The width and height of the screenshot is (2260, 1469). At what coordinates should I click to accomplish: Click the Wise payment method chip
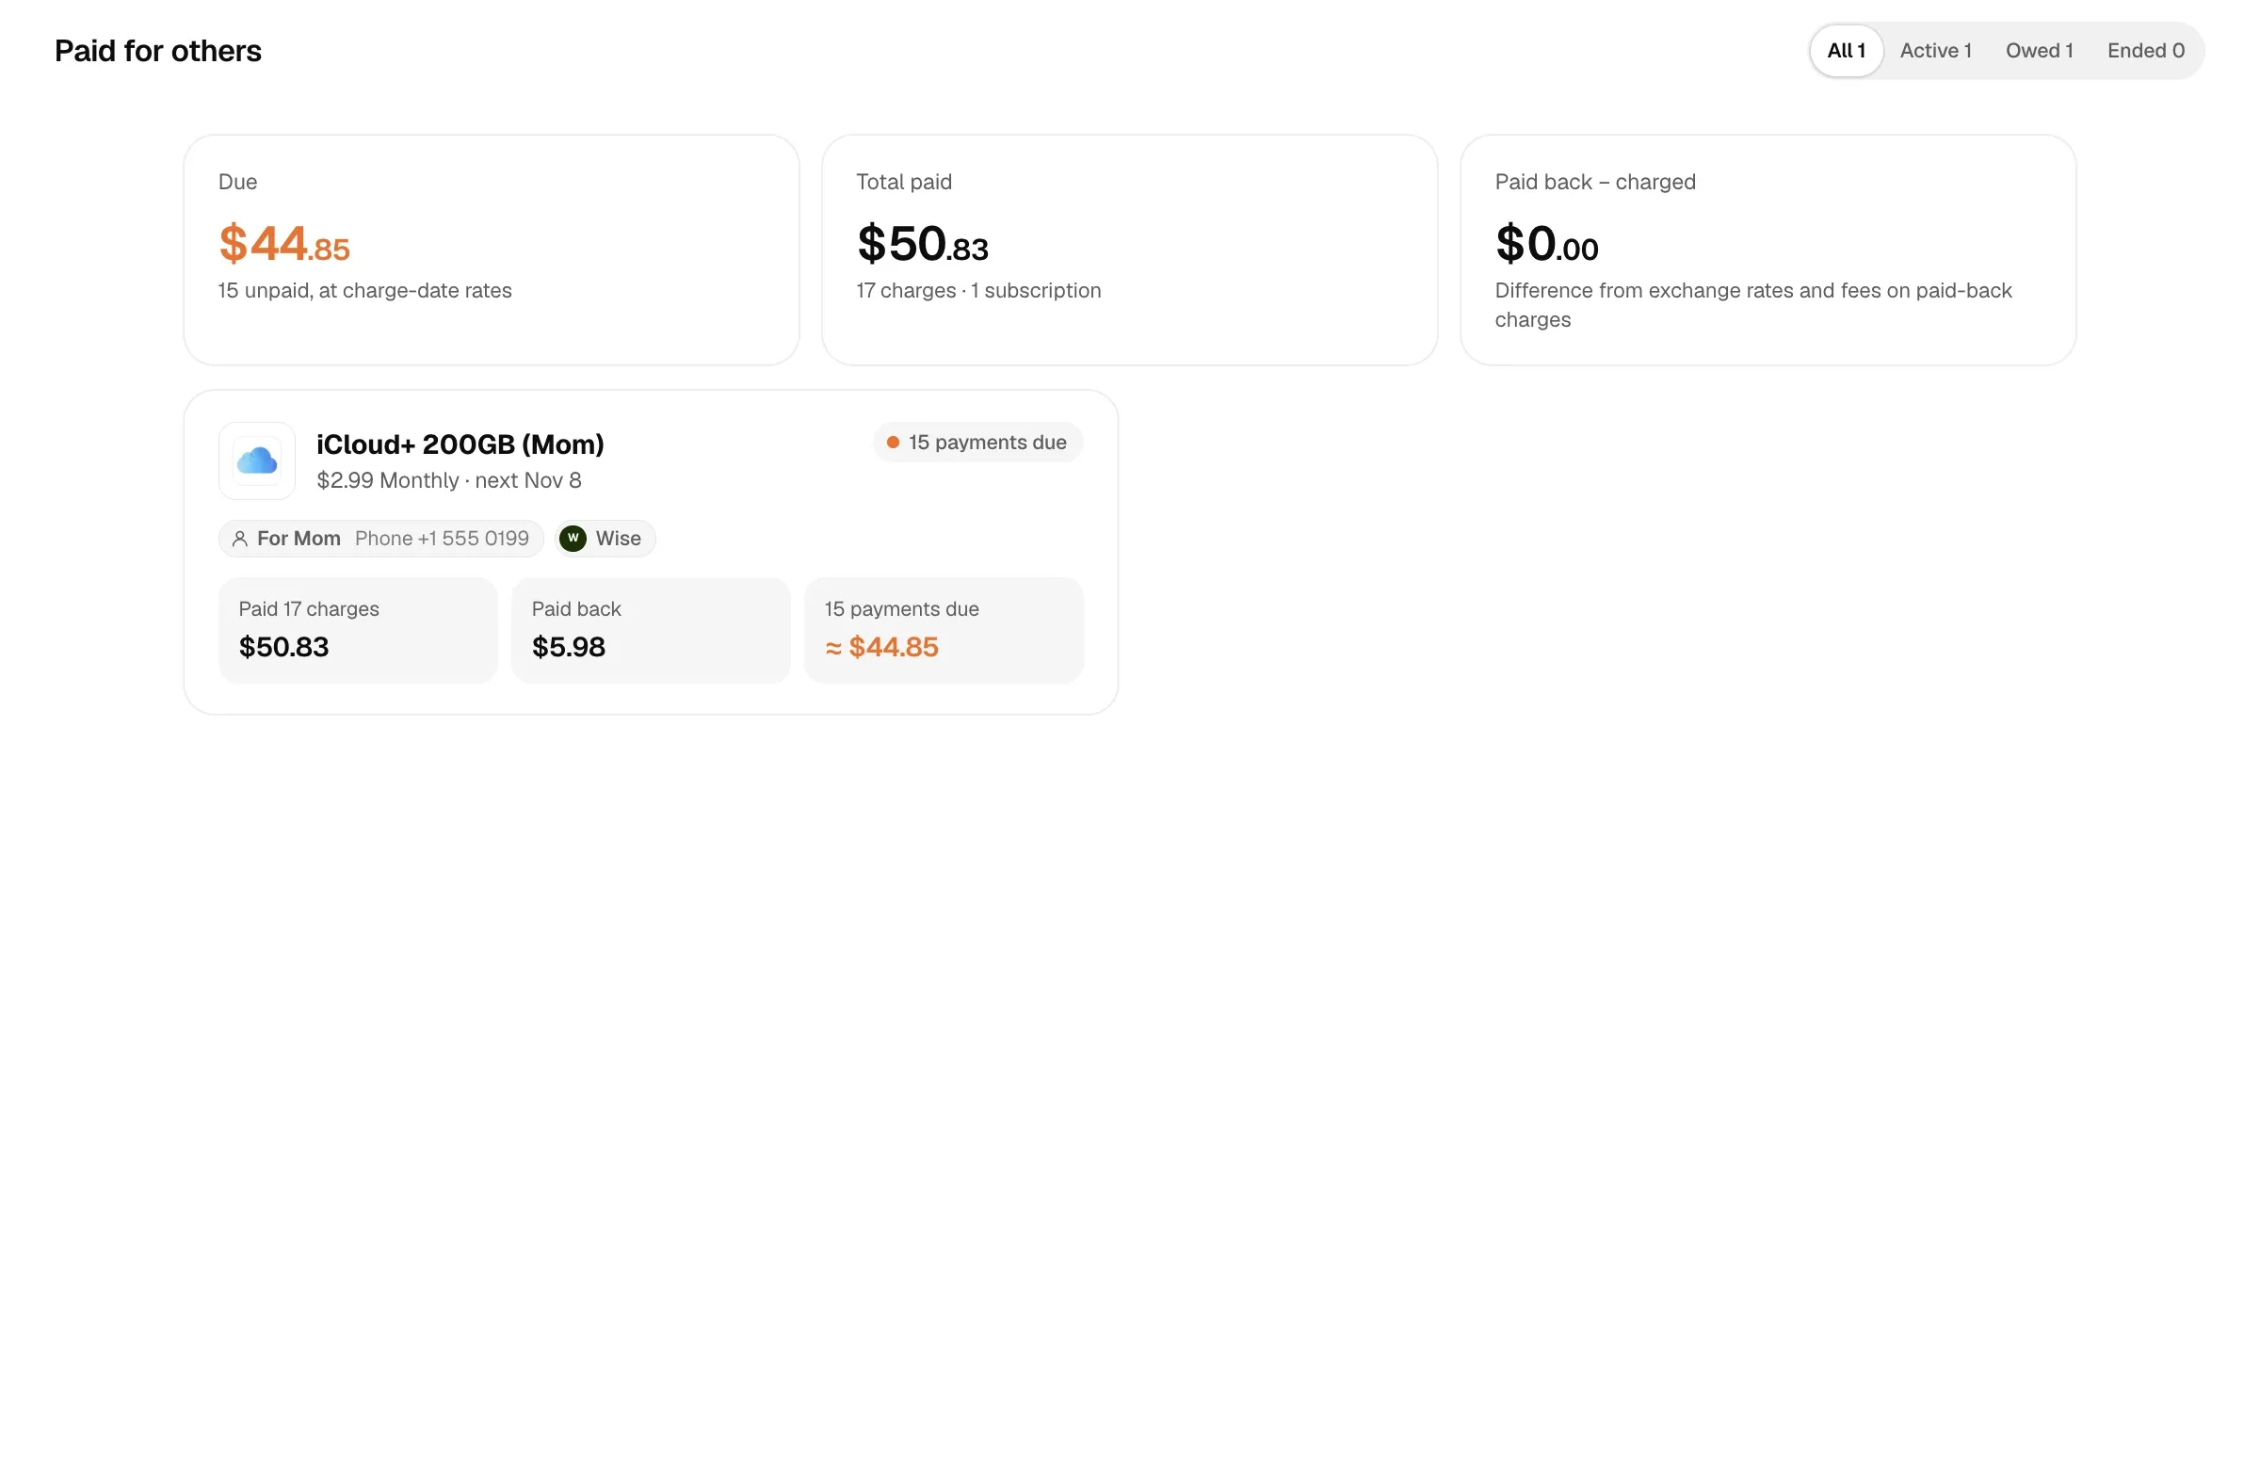[605, 539]
